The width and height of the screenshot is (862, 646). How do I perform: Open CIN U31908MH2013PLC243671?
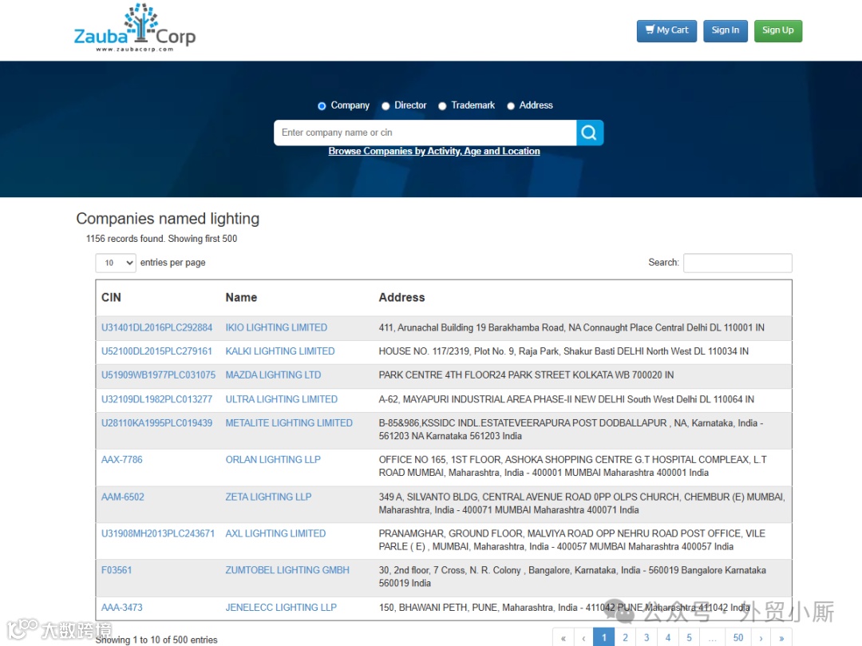[x=158, y=533]
